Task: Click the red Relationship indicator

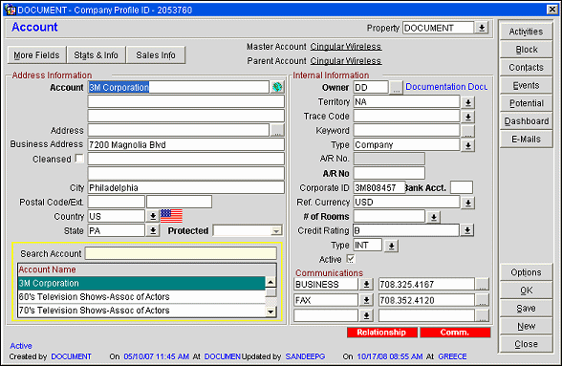Action: 381,333
